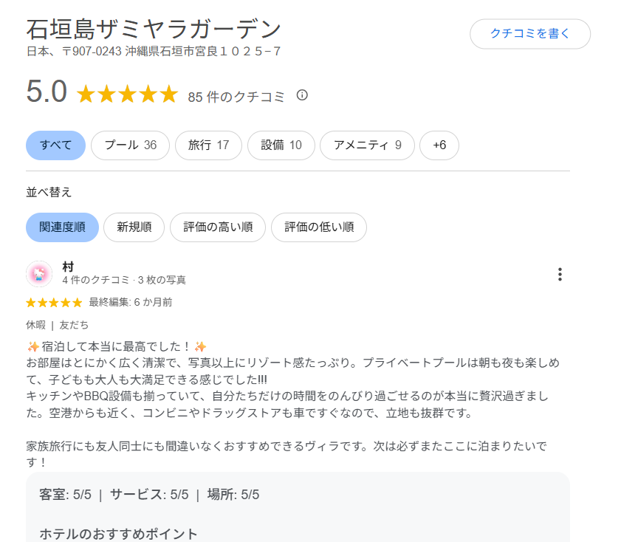Expand more filters with the +6 chip

[439, 145]
